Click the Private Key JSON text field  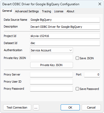[x=51, y=57]
